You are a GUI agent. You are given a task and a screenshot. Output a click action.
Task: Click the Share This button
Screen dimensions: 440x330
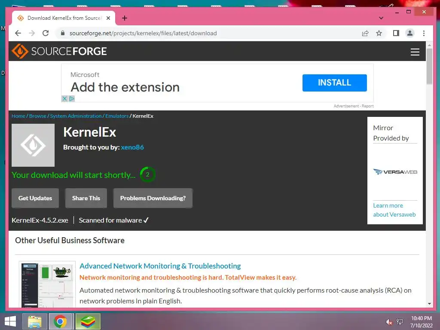click(x=86, y=198)
